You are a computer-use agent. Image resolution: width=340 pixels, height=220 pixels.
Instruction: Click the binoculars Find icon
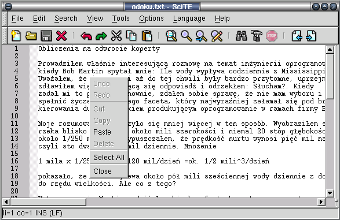(242, 36)
